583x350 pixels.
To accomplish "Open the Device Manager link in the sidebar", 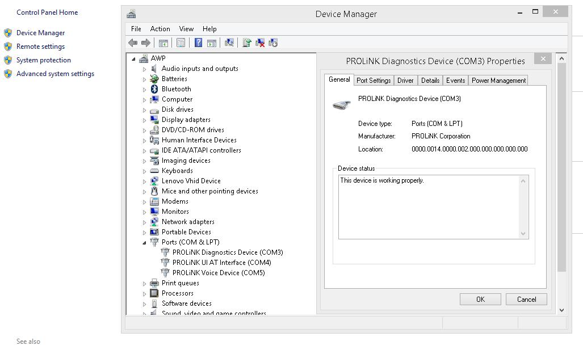I will [40, 33].
